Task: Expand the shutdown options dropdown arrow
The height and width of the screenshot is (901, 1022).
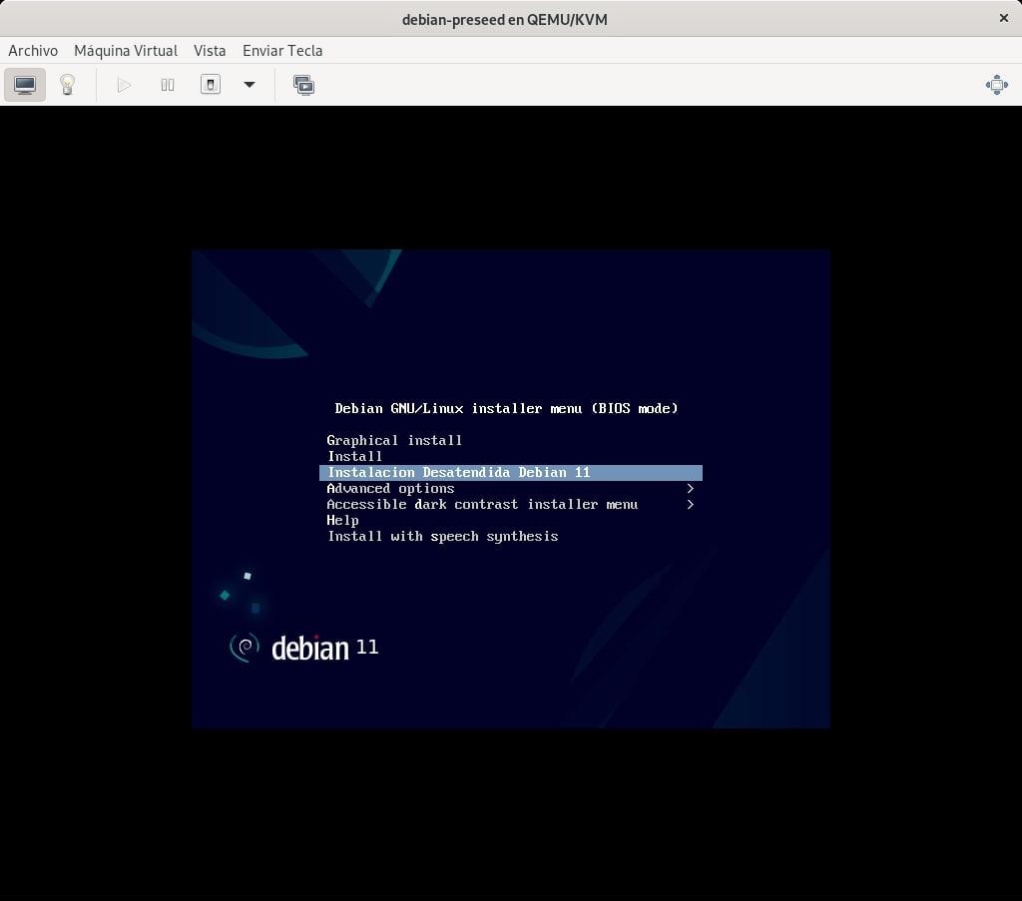Action: coord(250,85)
